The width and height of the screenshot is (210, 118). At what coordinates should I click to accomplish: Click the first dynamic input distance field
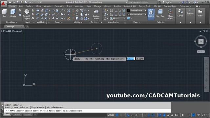[131, 59]
